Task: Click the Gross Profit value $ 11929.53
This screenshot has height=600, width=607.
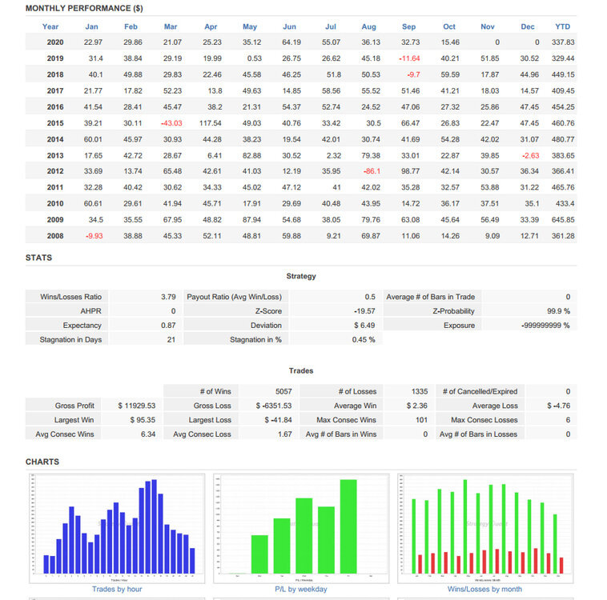Action: pyautogui.click(x=137, y=406)
